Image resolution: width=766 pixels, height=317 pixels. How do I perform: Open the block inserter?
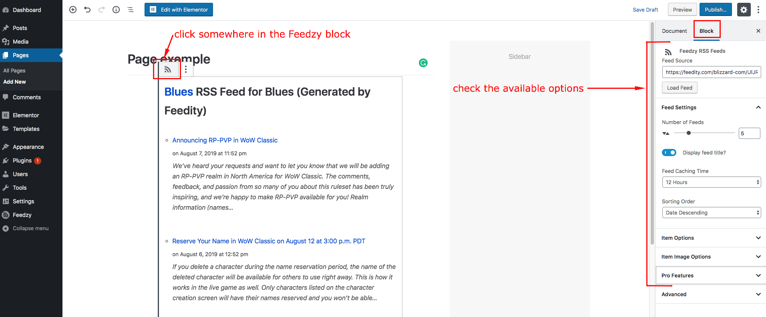[x=72, y=9]
